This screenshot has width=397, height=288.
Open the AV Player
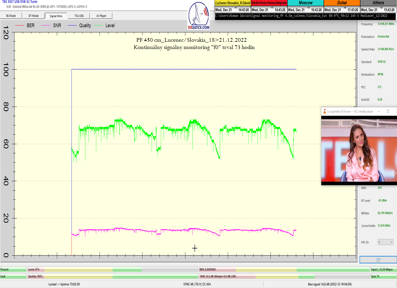(x=102, y=16)
